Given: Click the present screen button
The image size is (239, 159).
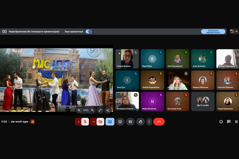Looking at the screenshot, I should tap(110, 122).
